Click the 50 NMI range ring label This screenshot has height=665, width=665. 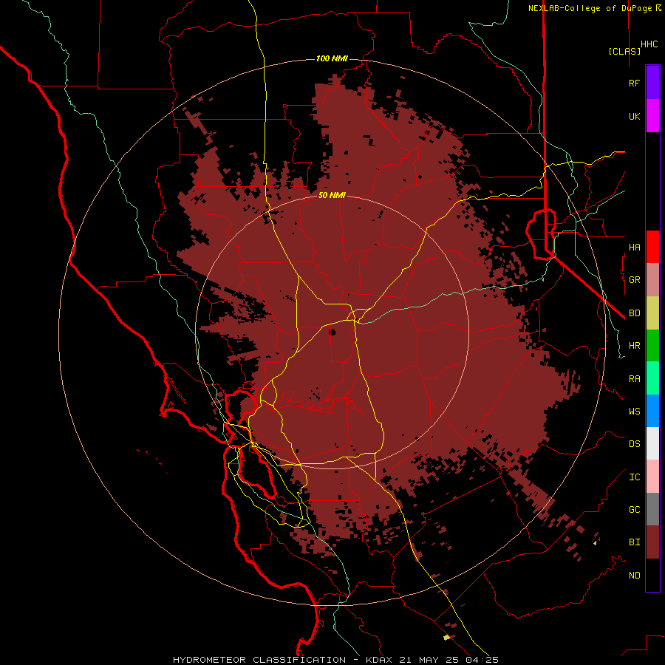coord(332,195)
